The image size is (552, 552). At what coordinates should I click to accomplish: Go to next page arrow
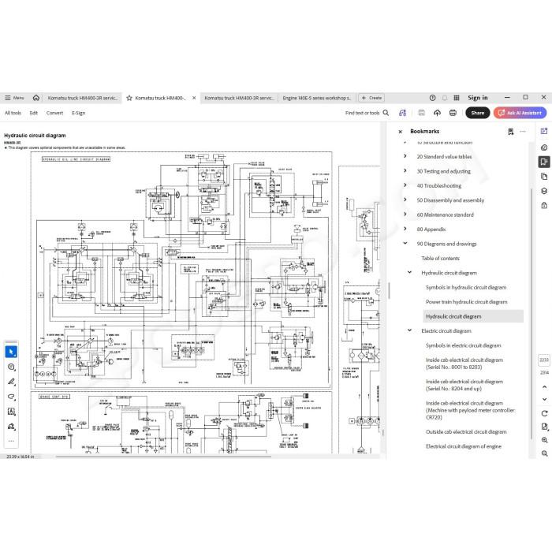(545, 399)
